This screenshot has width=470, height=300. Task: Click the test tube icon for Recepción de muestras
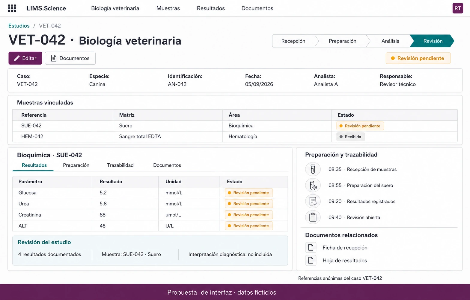pos(313,169)
